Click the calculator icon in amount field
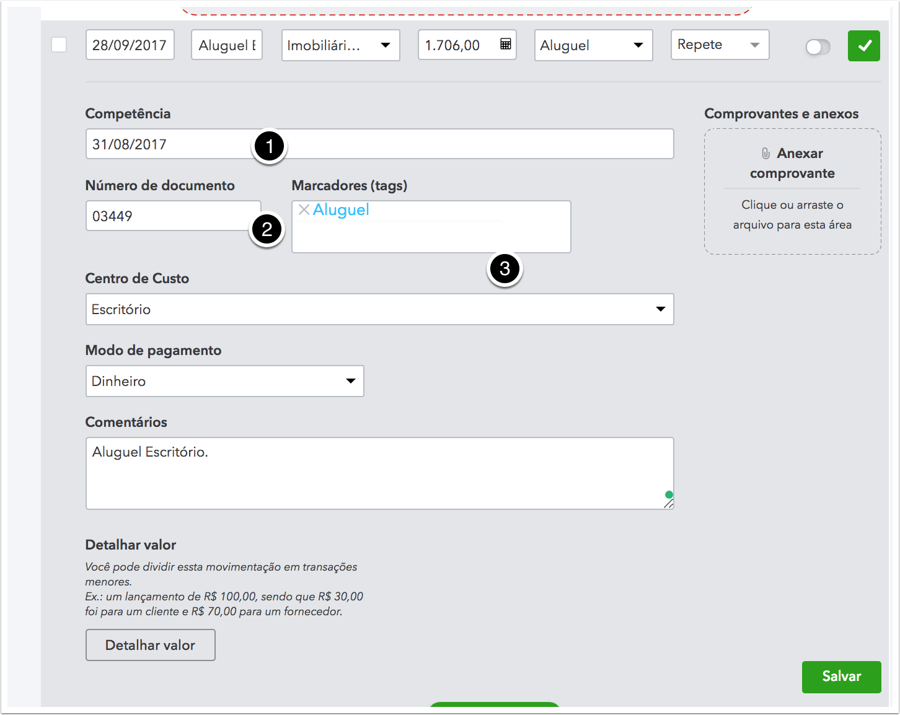 (x=506, y=44)
